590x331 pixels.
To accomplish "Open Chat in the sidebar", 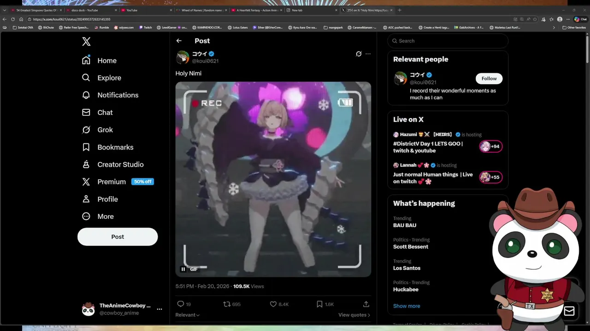I will coord(97,113).
